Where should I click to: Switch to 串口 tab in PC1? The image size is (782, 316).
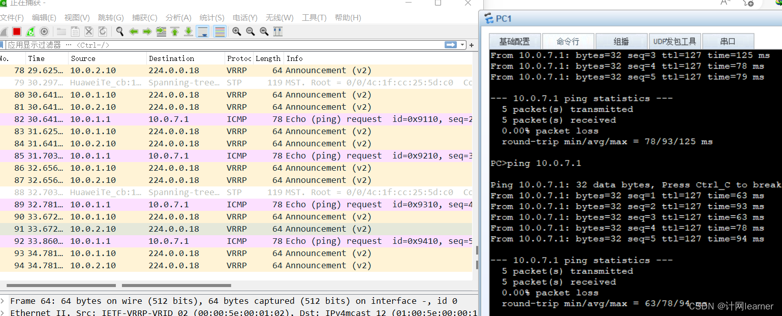729,41
